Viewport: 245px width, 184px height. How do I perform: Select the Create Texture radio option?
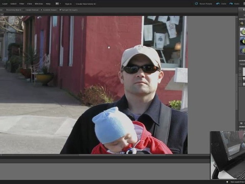pyautogui.click(x=31, y=10)
